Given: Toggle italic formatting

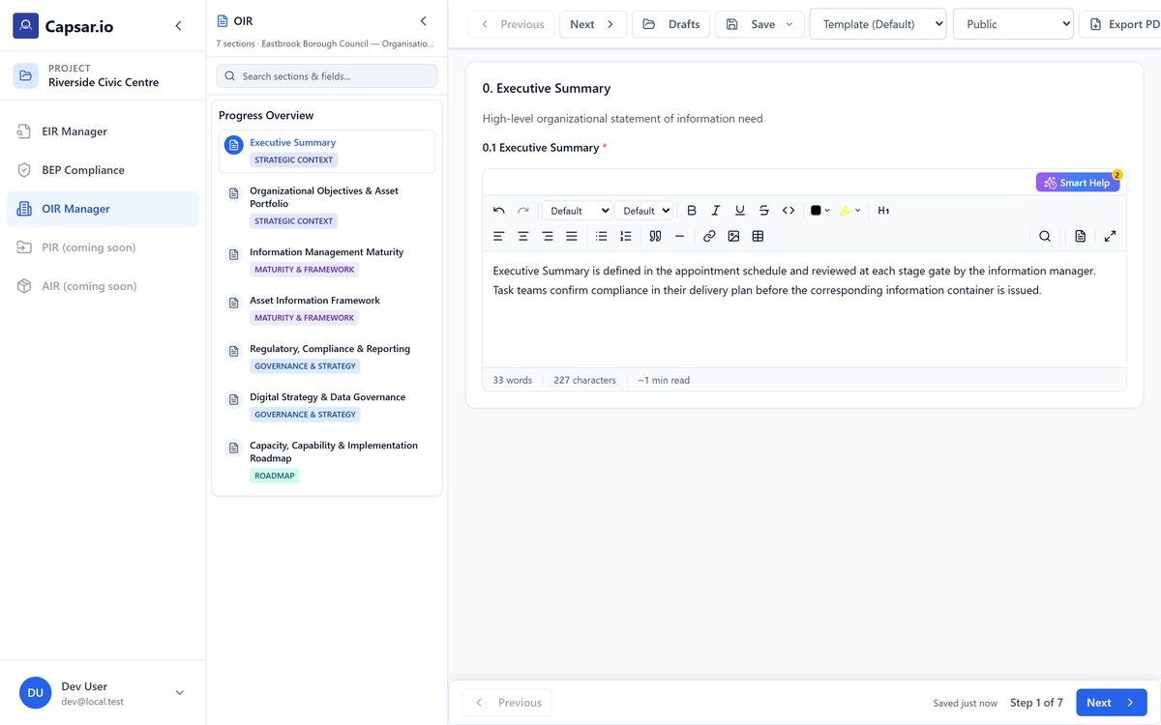Looking at the screenshot, I should [716, 211].
